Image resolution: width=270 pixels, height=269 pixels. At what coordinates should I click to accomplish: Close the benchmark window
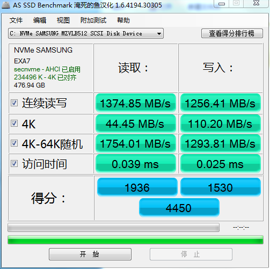257,3
